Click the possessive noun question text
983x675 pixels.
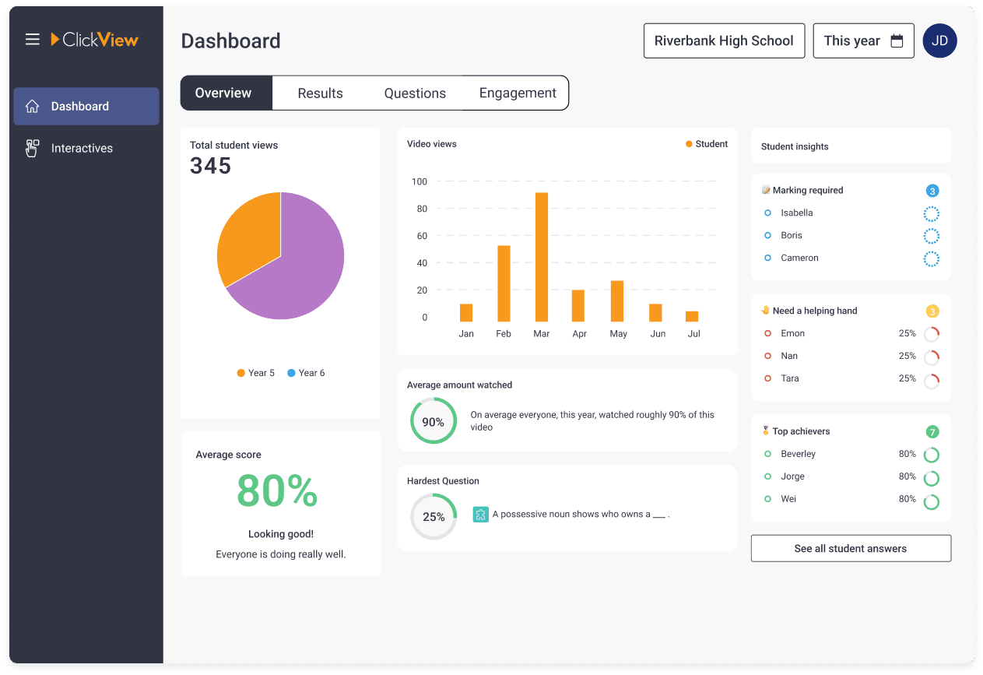click(581, 514)
